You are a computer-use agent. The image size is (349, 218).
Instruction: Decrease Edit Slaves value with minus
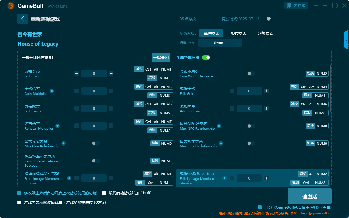(77, 108)
